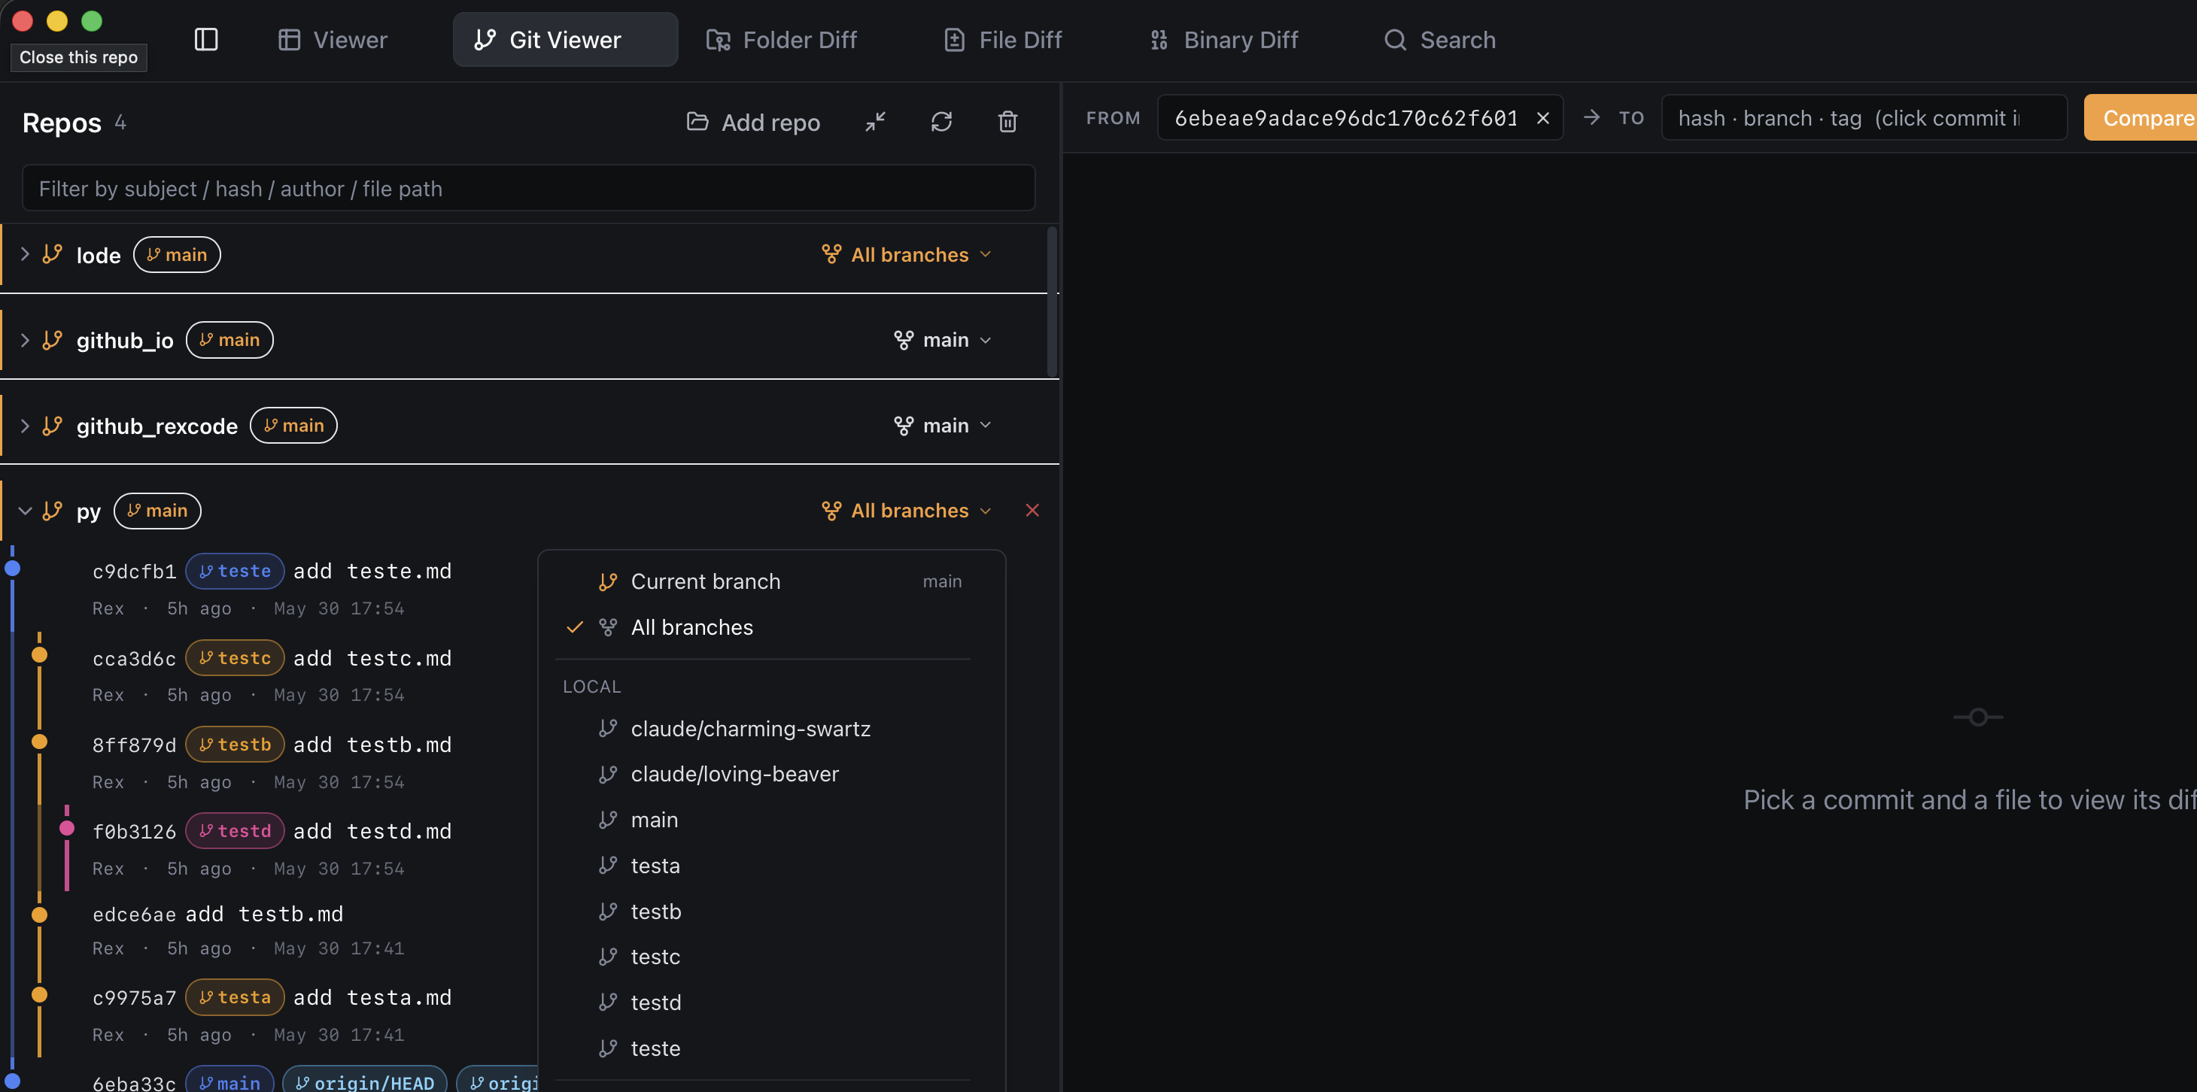Click the github_rexcode repo git icon
Viewport: 2197px width, 1092px height.
click(x=53, y=426)
